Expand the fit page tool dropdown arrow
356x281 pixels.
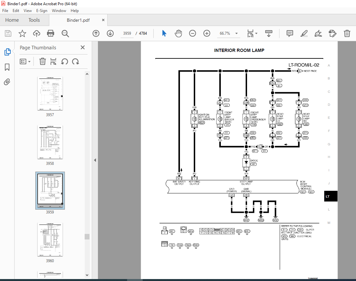[256, 33]
